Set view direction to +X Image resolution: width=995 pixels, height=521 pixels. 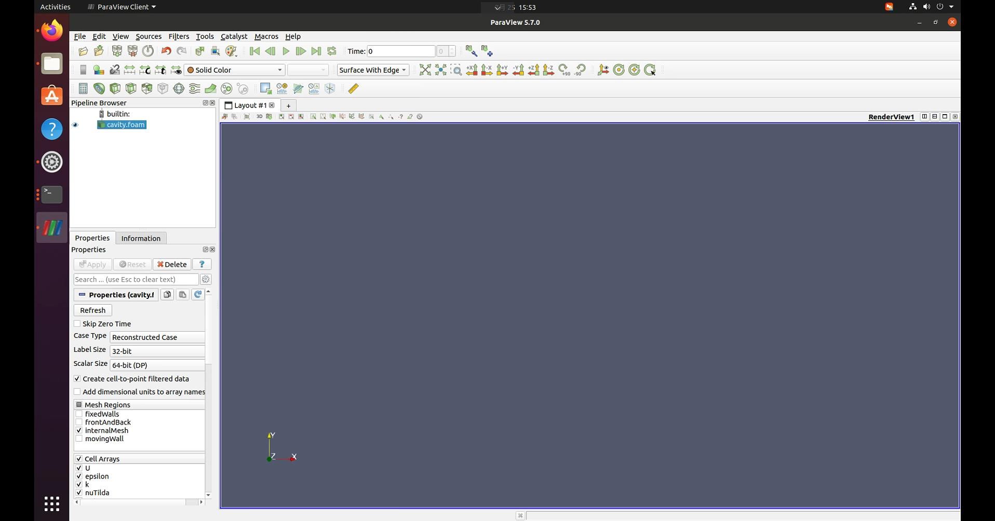coord(472,70)
